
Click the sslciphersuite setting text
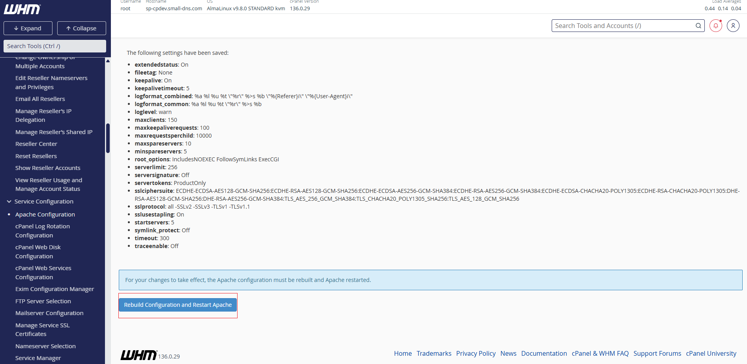(437, 195)
